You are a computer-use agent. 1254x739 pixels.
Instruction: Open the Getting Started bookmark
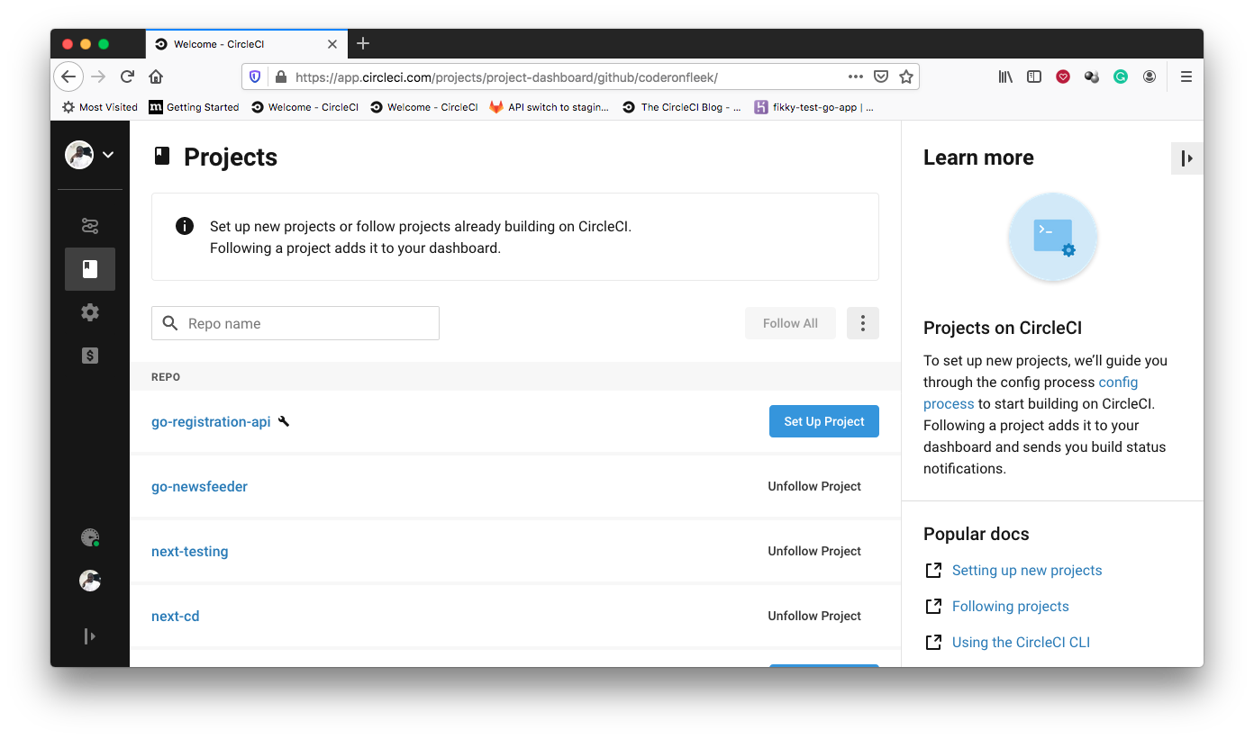(193, 106)
